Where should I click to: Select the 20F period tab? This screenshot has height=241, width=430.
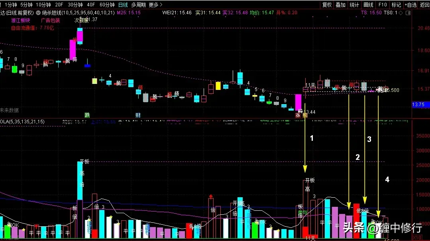click(x=59, y=5)
